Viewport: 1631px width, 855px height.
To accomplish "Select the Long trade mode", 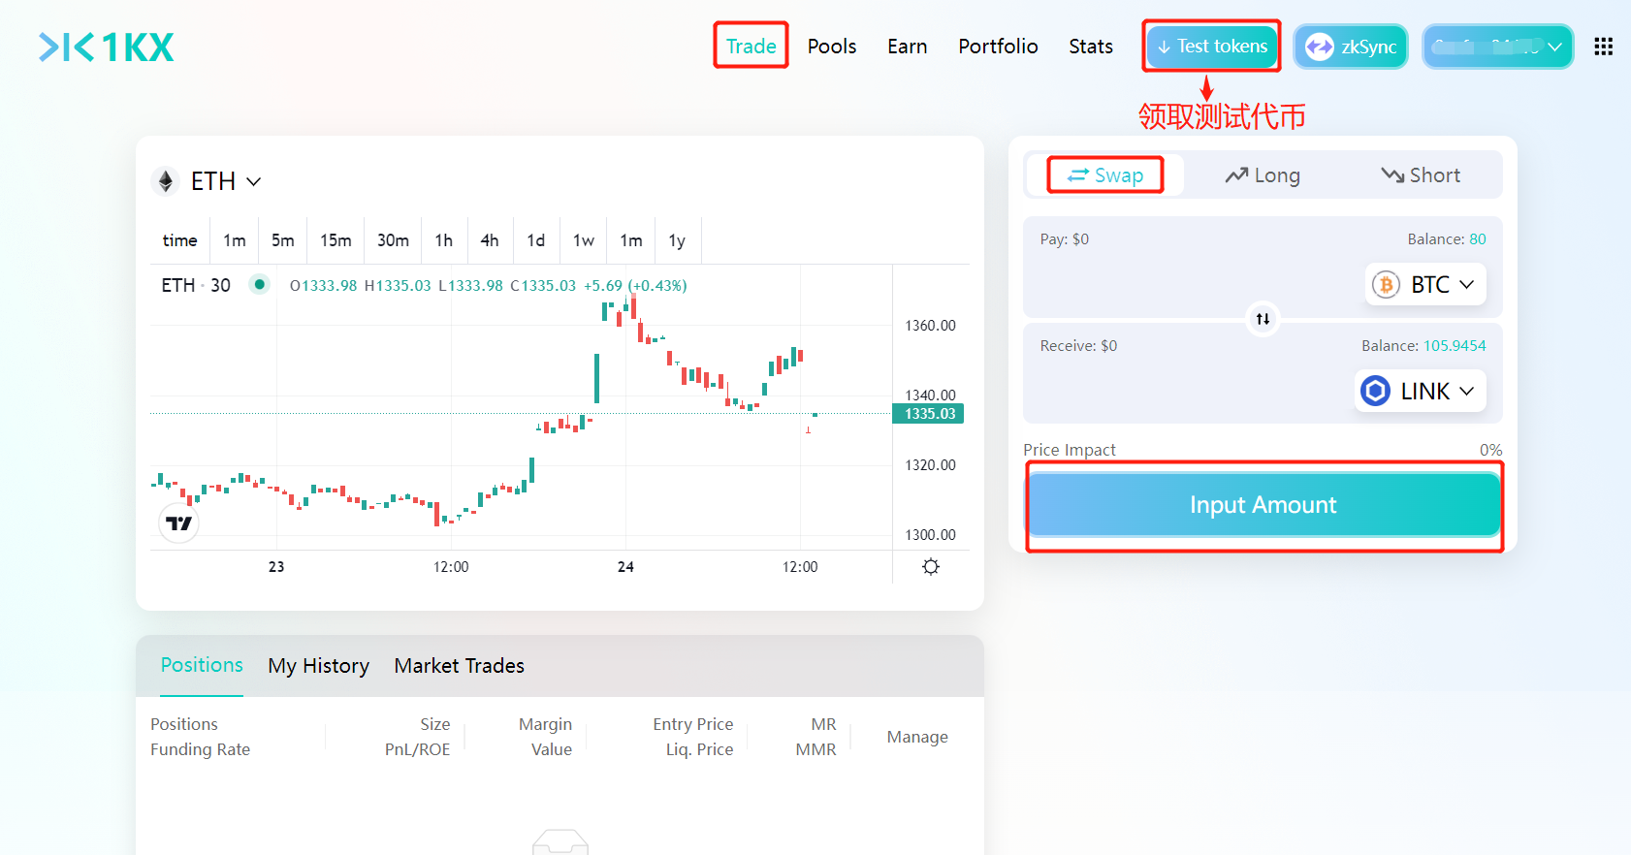I will point(1263,175).
